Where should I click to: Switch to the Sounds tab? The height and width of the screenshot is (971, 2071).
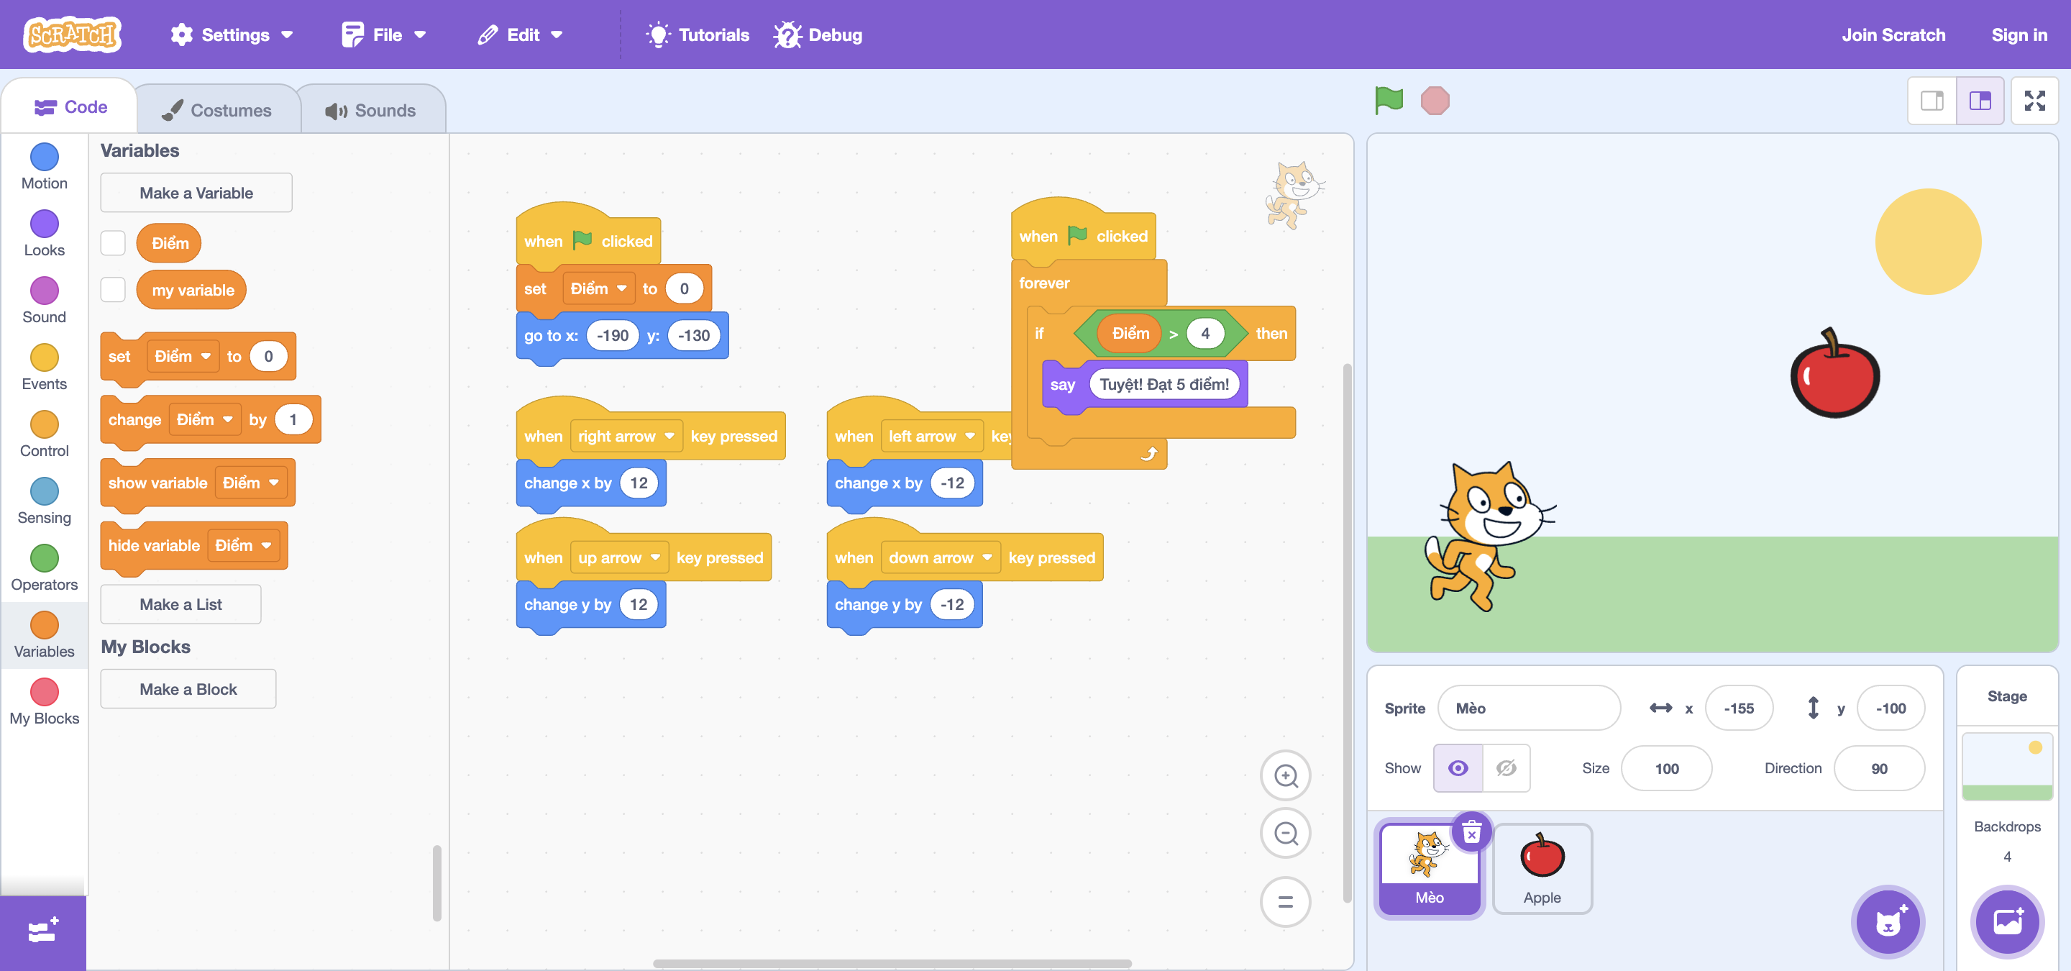pos(372,110)
